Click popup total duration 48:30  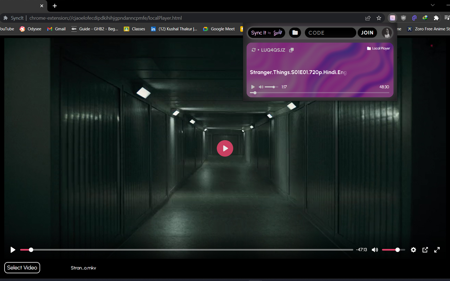384,87
